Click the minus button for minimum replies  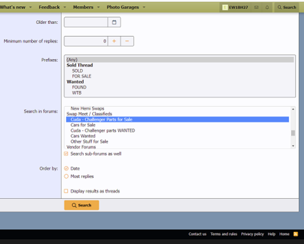(127, 41)
